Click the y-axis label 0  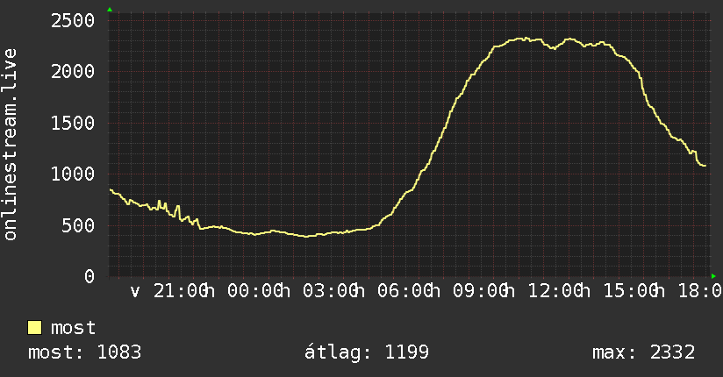click(x=89, y=277)
